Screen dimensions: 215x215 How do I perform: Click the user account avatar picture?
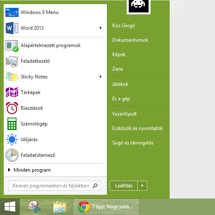tap(139, 6)
